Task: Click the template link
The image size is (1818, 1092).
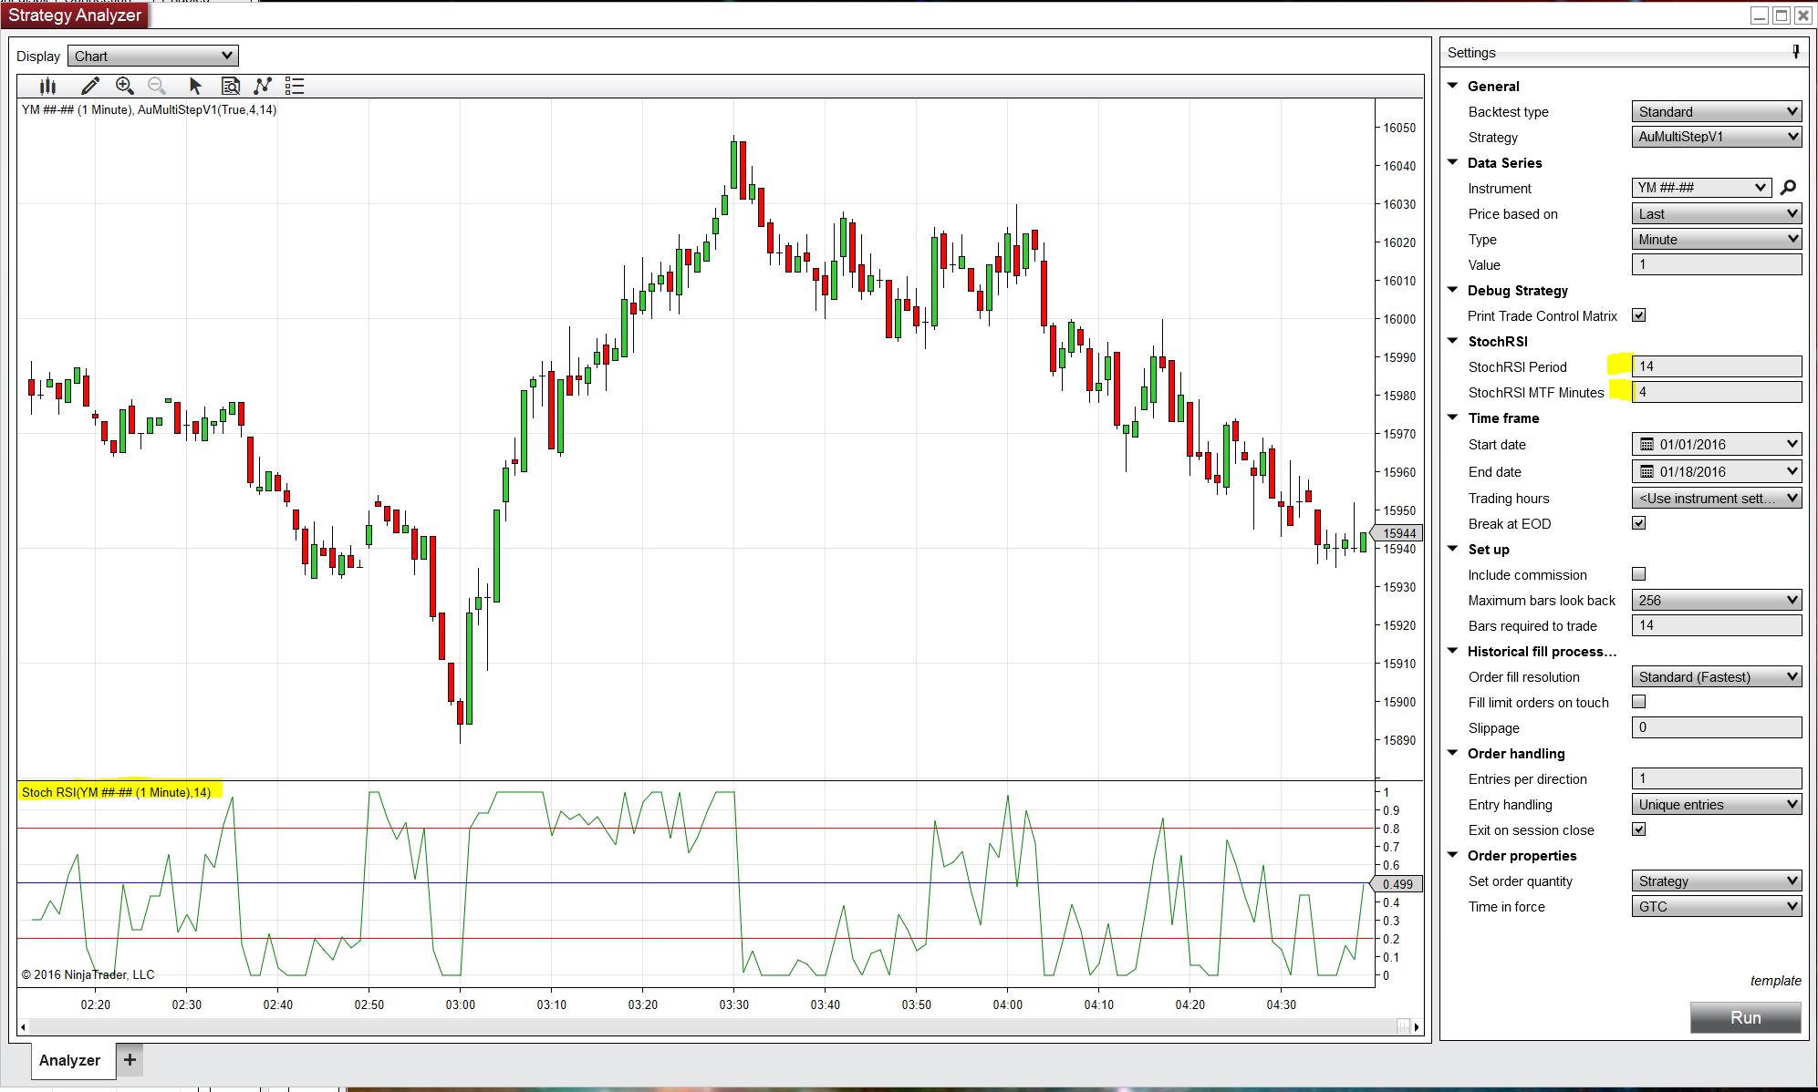Action: (x=1774, y=981)
